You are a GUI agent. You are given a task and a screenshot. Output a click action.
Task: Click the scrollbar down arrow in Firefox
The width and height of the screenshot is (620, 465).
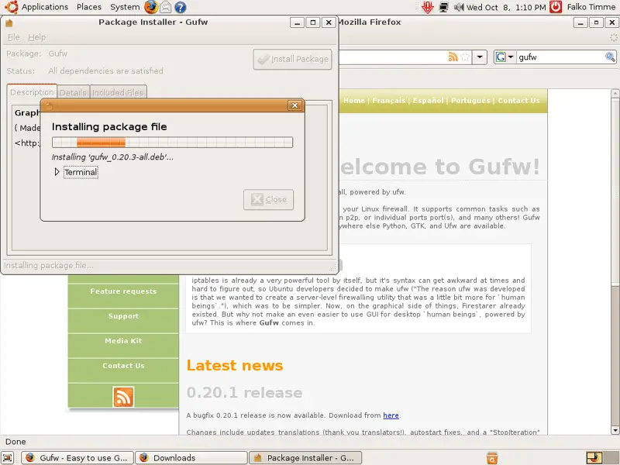[x=615, y=430]
